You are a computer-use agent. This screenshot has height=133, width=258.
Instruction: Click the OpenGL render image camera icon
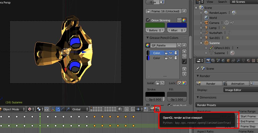152,109
